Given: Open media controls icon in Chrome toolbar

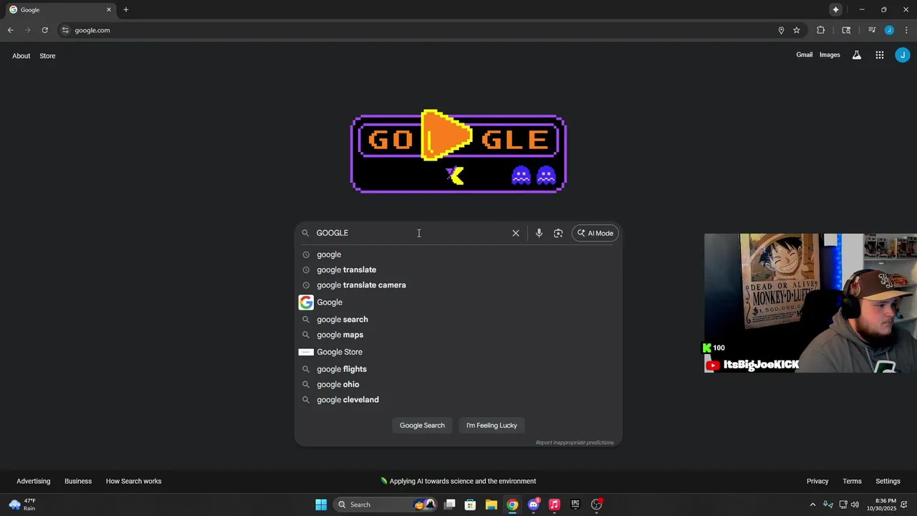Looking at the screenshot, I should [x=872, y=30].
